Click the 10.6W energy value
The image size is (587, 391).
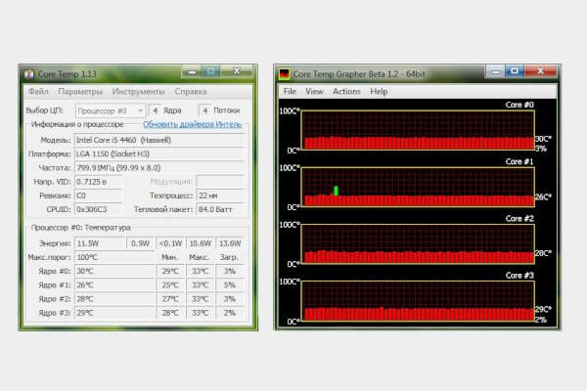(201, 243)
